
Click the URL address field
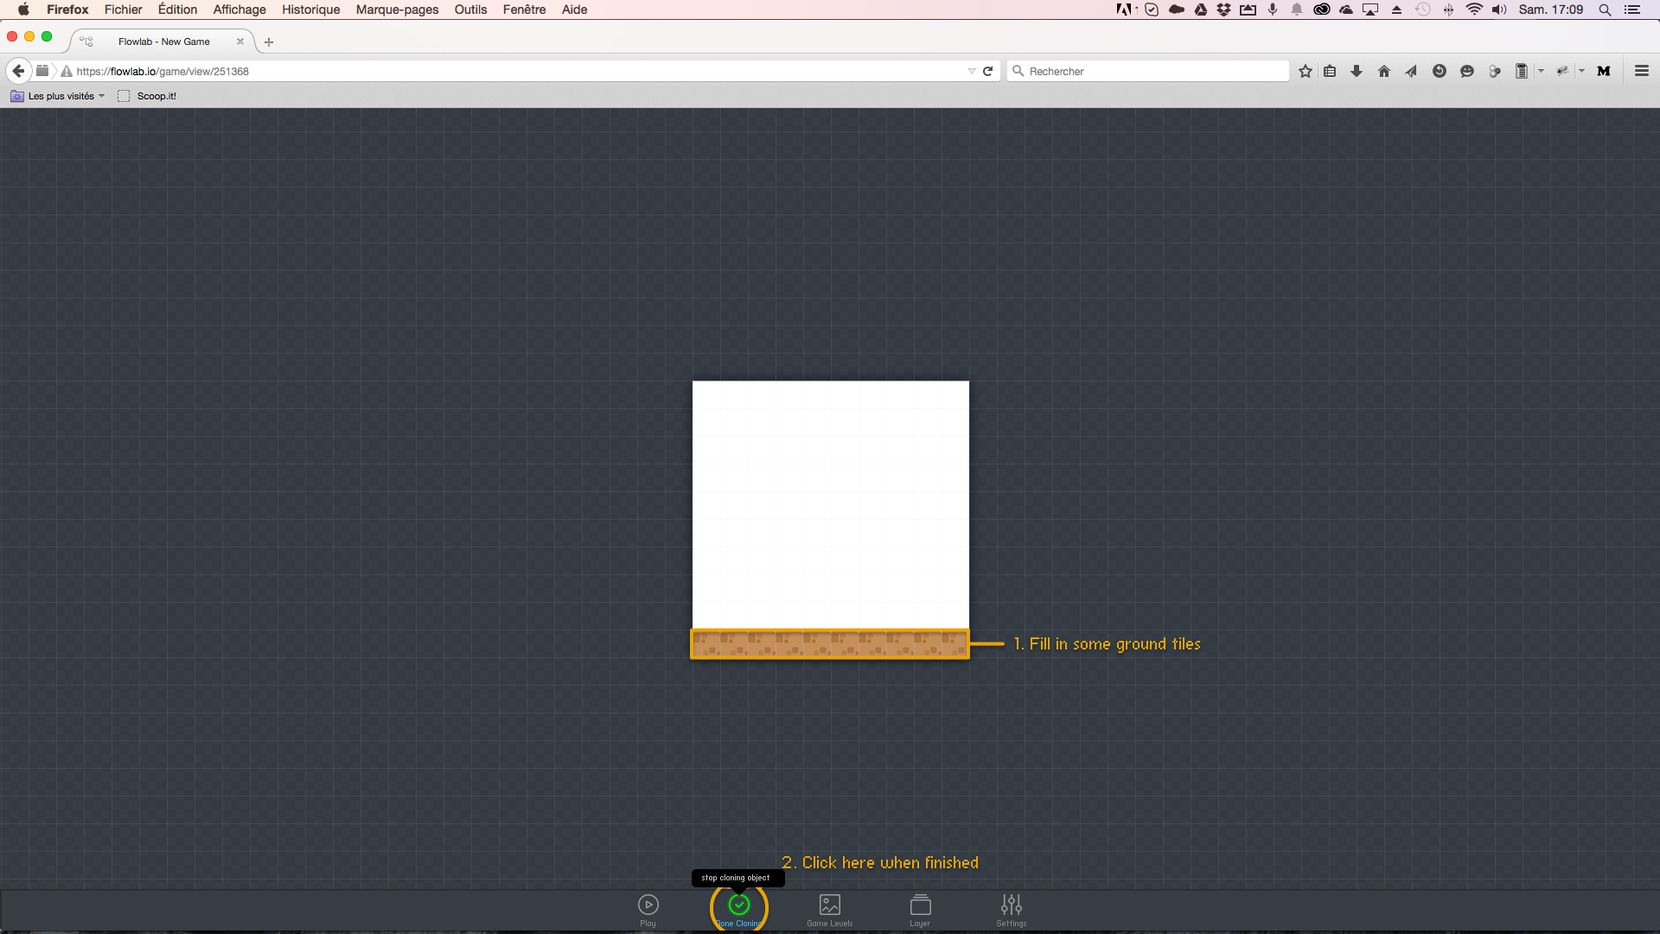pyautogui.click(x=519, y=71)
